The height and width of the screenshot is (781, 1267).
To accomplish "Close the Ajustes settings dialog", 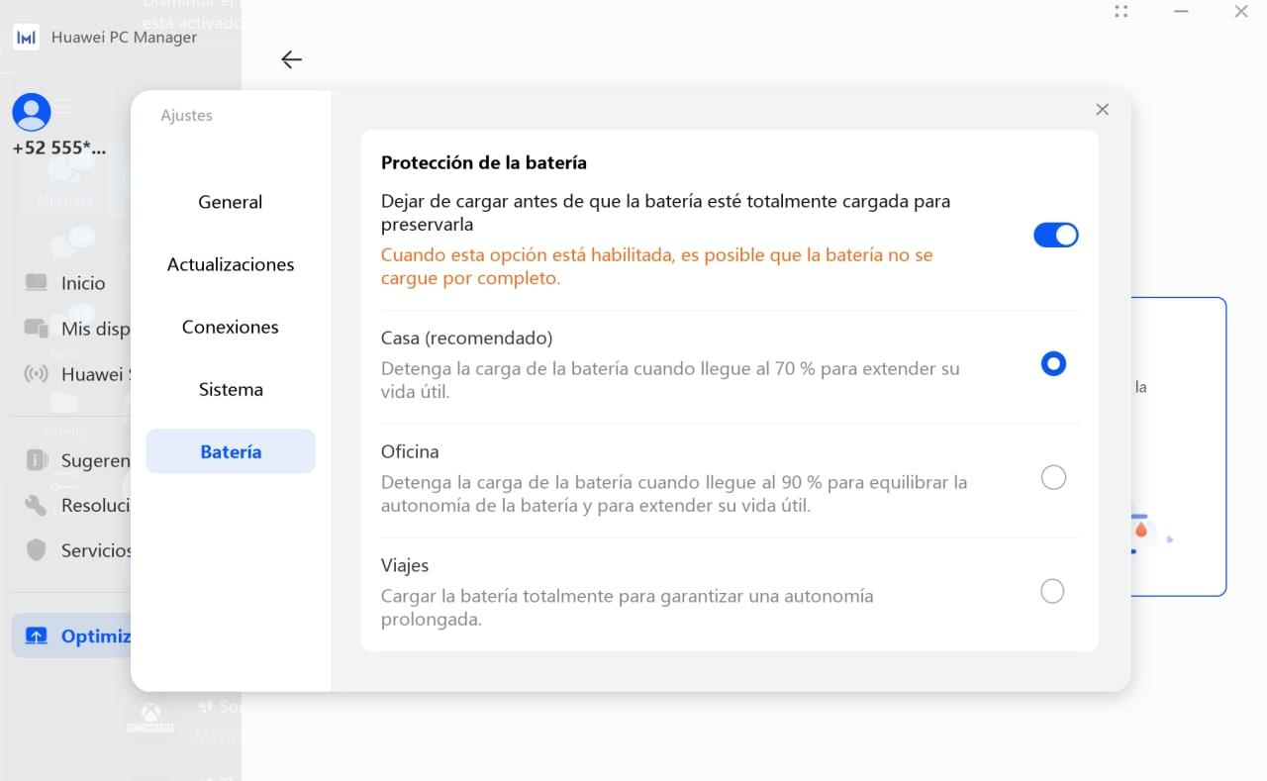I will pyautogui.click(x=1102, y=110).
